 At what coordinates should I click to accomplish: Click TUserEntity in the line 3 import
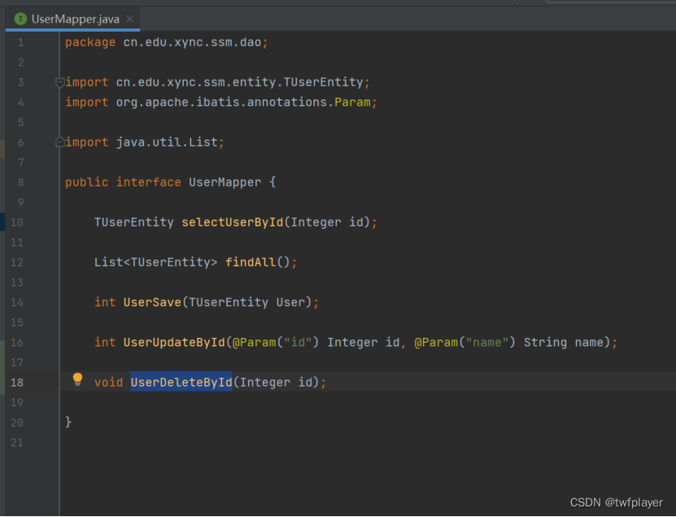[x=323, y=82]
